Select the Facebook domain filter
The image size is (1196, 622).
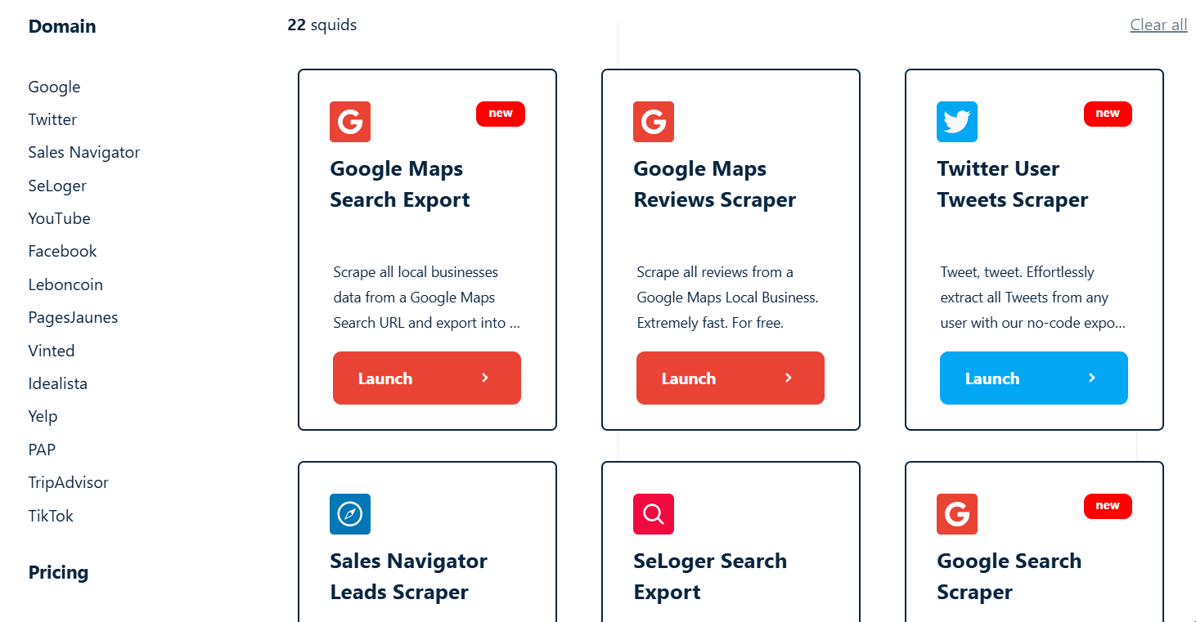62,251
